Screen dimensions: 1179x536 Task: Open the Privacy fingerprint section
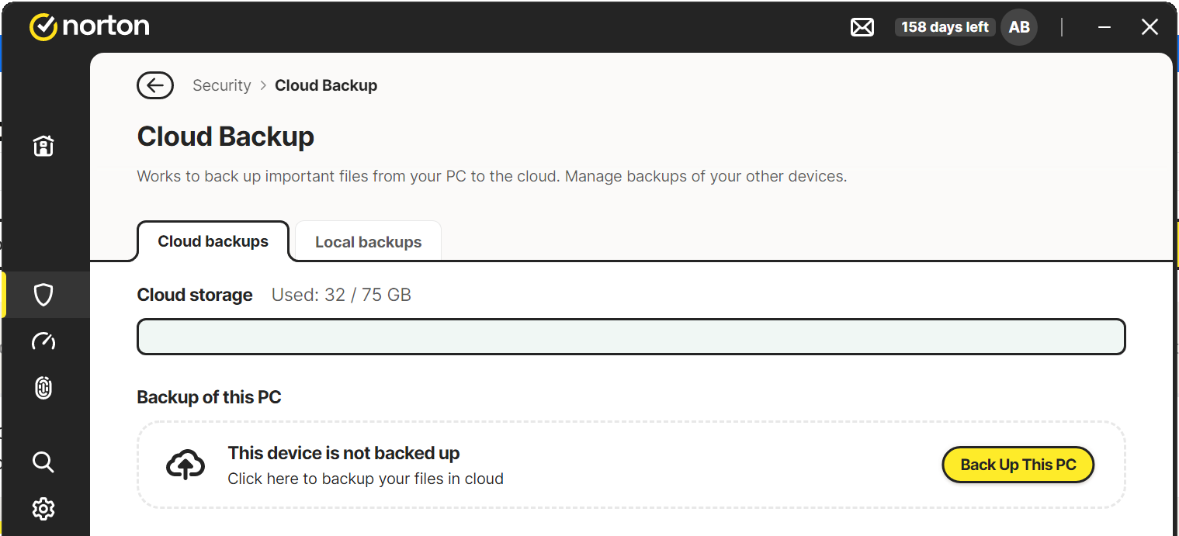click(43, 388)
